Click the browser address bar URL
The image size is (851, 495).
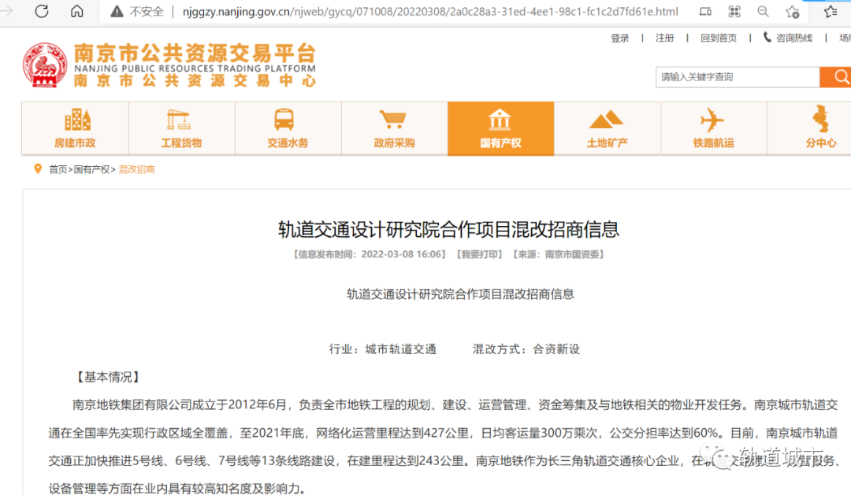coord(430,11)
